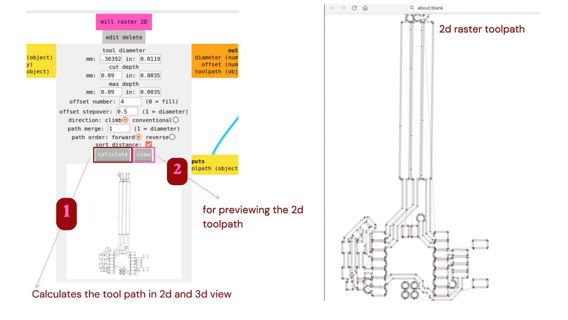The width and height of the screenshot is (568, 320).
Task: Select climb direction radio button
Action: 125,120
